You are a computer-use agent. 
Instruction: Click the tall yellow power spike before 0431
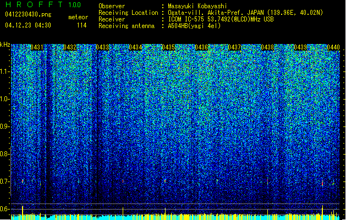(x=23, y=210)
